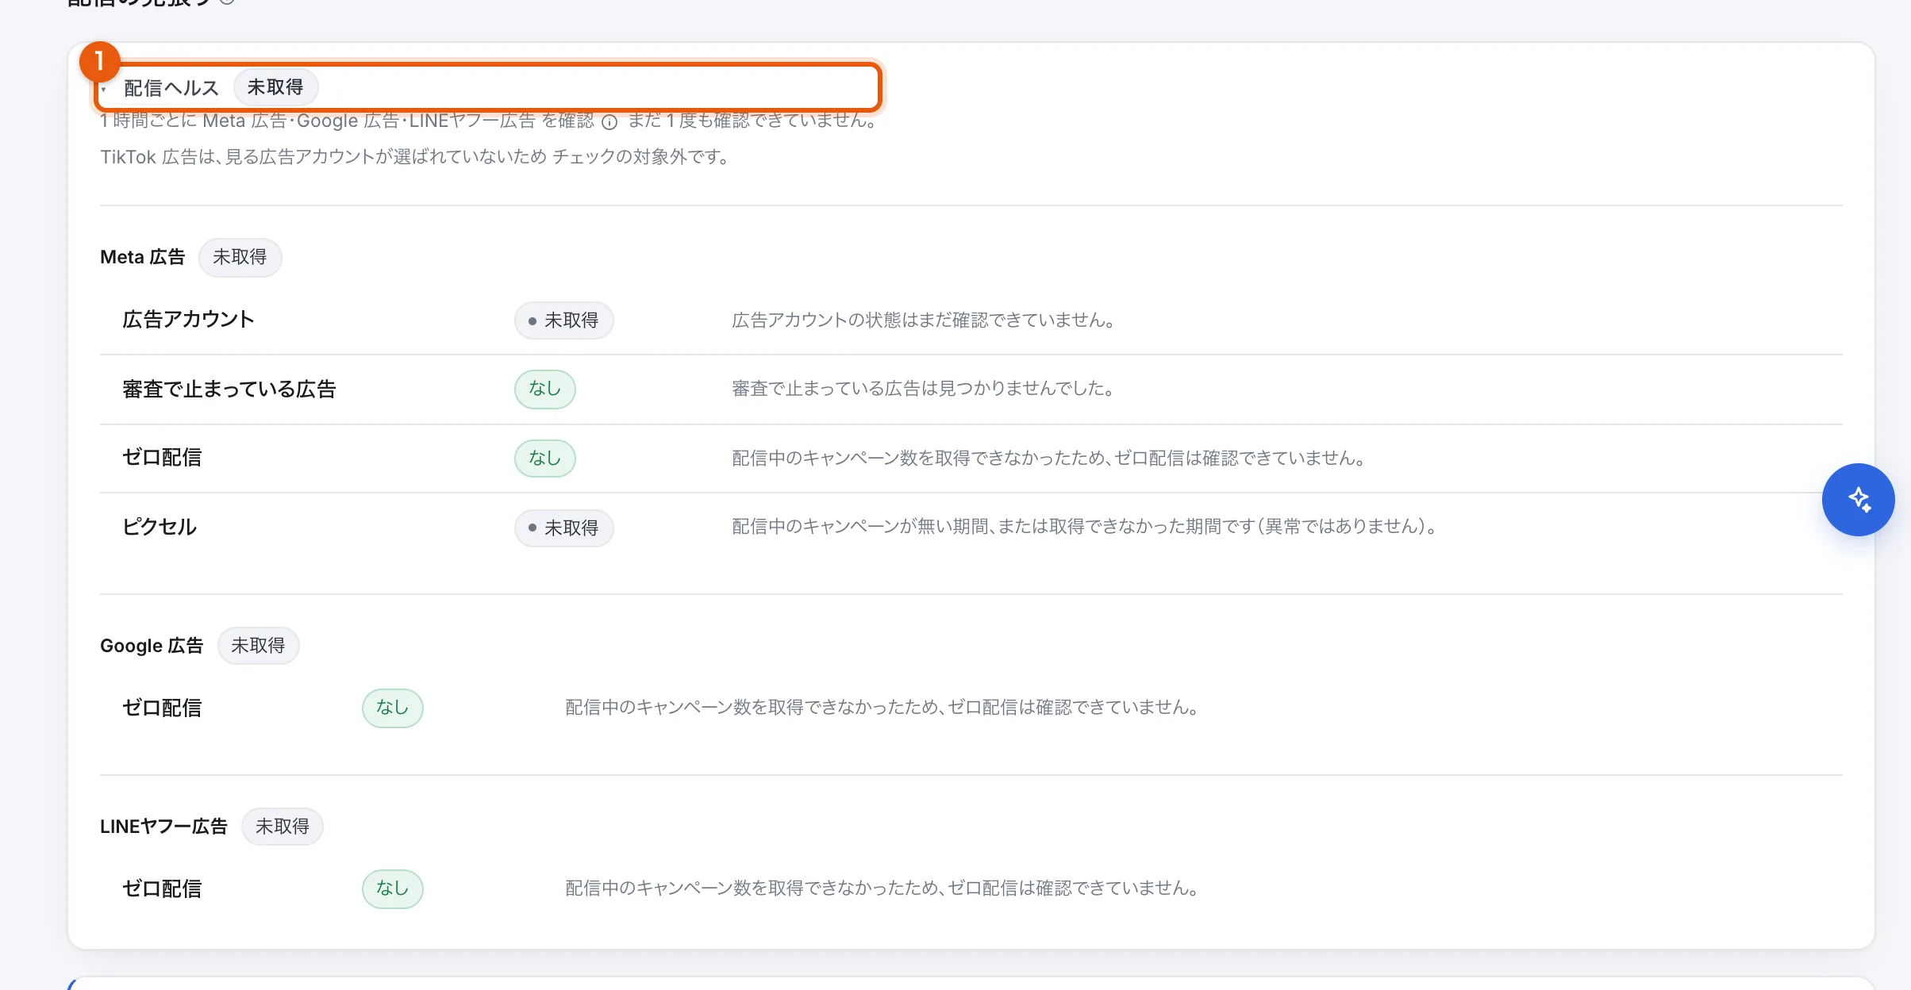The height and width of the screenshot is (990, 1911).
Task: Click the なし badge in Meta ゼロ配信 row
Action: tap(544, 459)
